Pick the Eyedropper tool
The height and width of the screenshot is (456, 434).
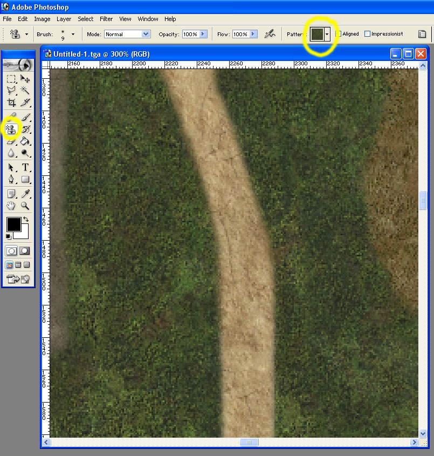[x=25, y=194]
